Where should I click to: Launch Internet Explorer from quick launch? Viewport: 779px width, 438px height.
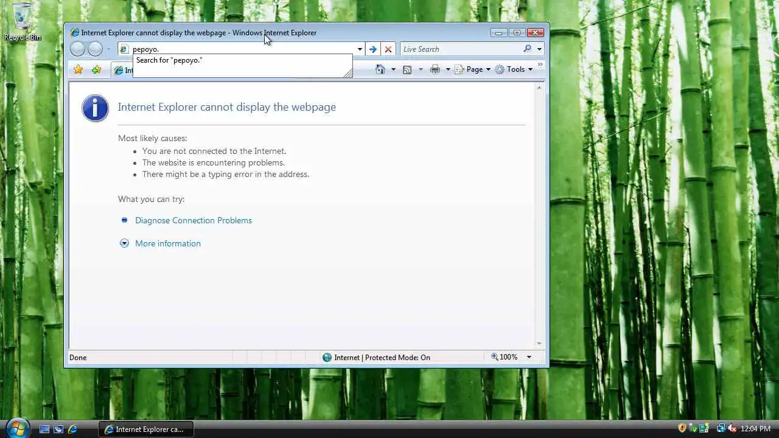point(72,429)
